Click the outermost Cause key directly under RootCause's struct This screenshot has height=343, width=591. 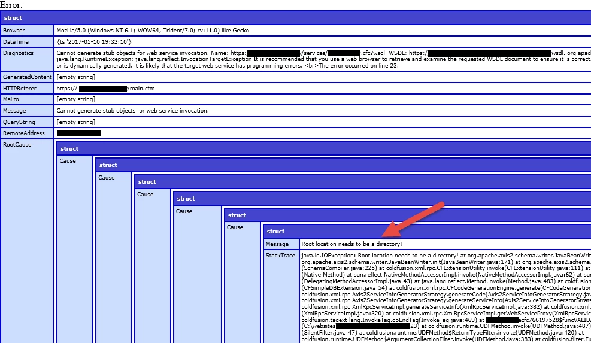(75, 250)
